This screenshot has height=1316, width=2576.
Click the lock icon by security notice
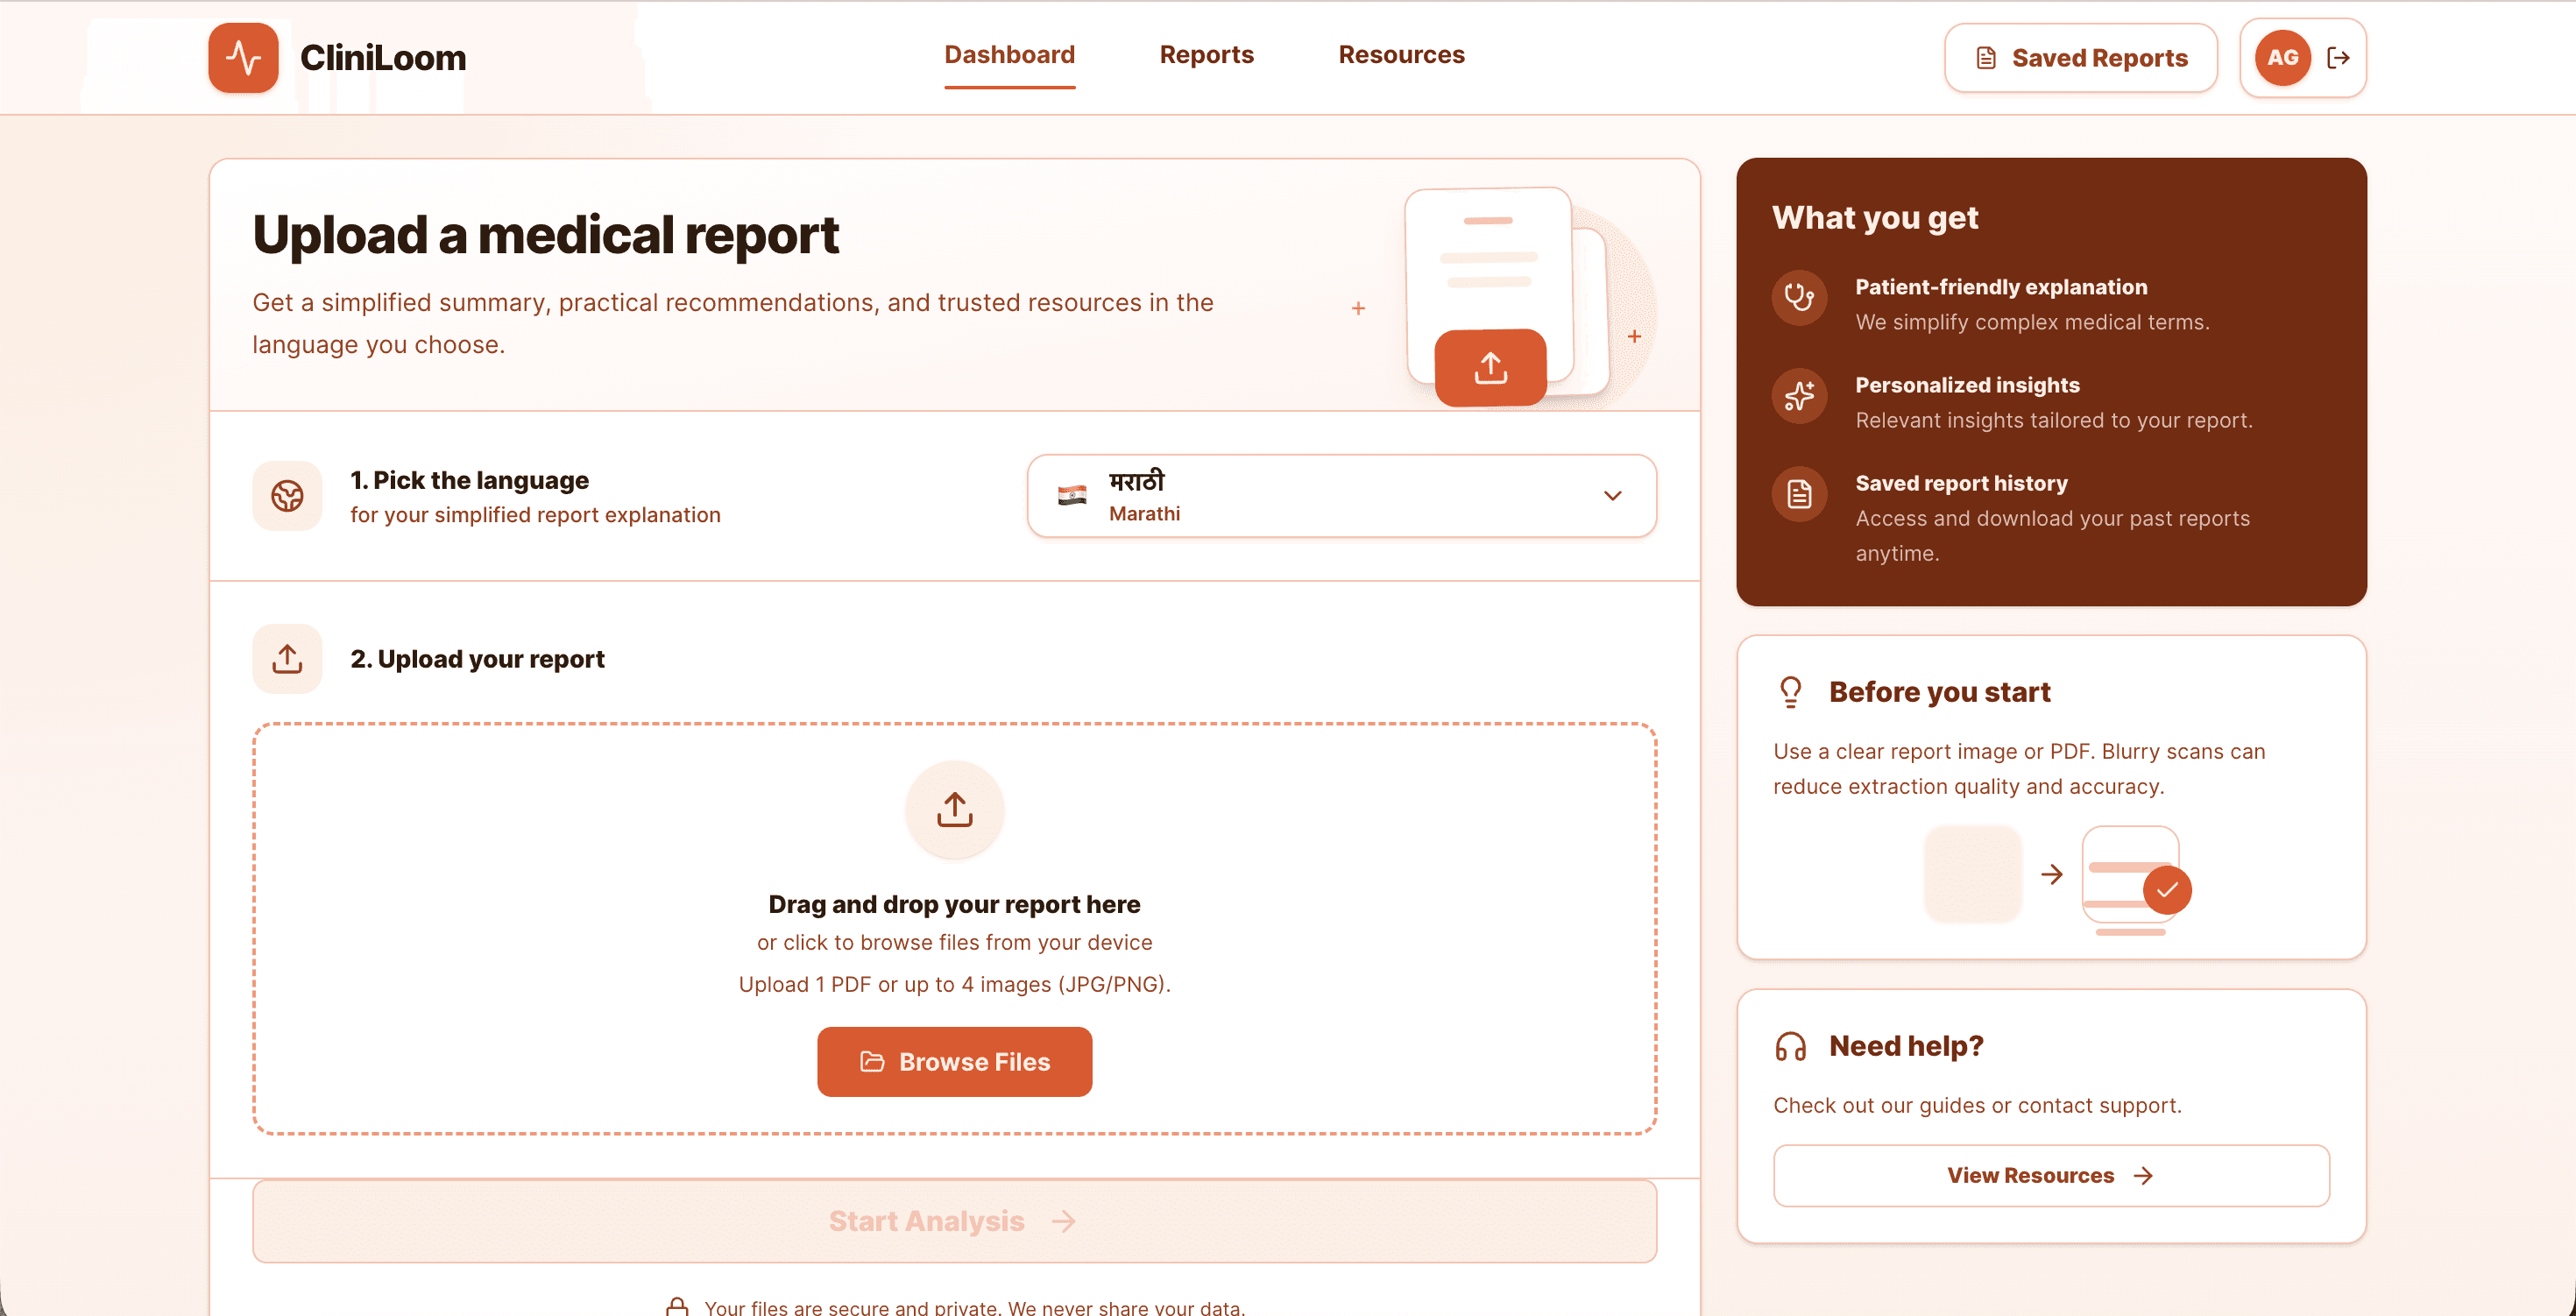coord(677,1306)
